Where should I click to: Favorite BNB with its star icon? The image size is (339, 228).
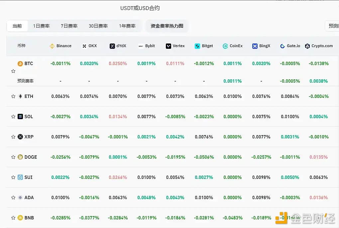tap(13, 218)
